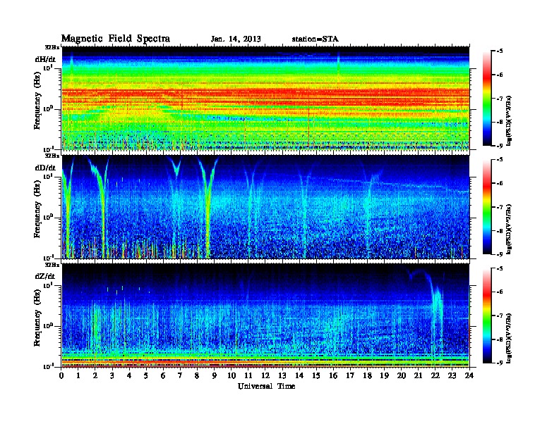Click the "-9" value on the dH/dt color bar
The height and width of the screenshot is (431, 559).
click(x=500, y=146)
